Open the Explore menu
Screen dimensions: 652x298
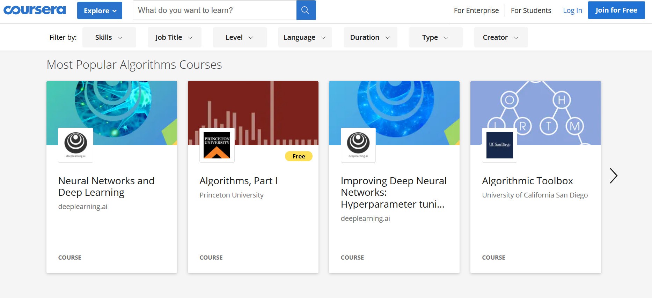100,10
